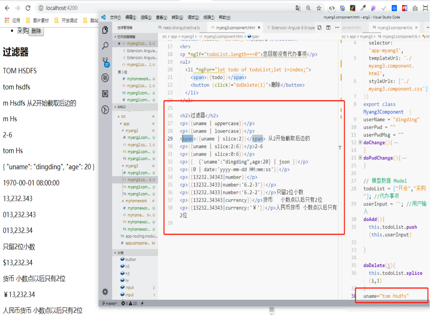Click the code brackets extension icon
Image resolution: width=430 pixels, height=315 pixels.
(332, 8)
